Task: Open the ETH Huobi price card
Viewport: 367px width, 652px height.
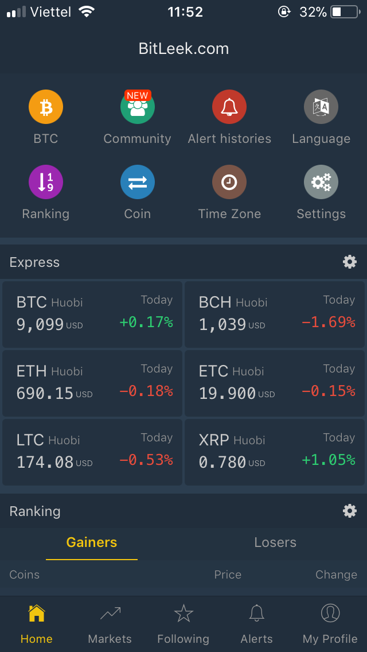Action: tap(92, 383)
